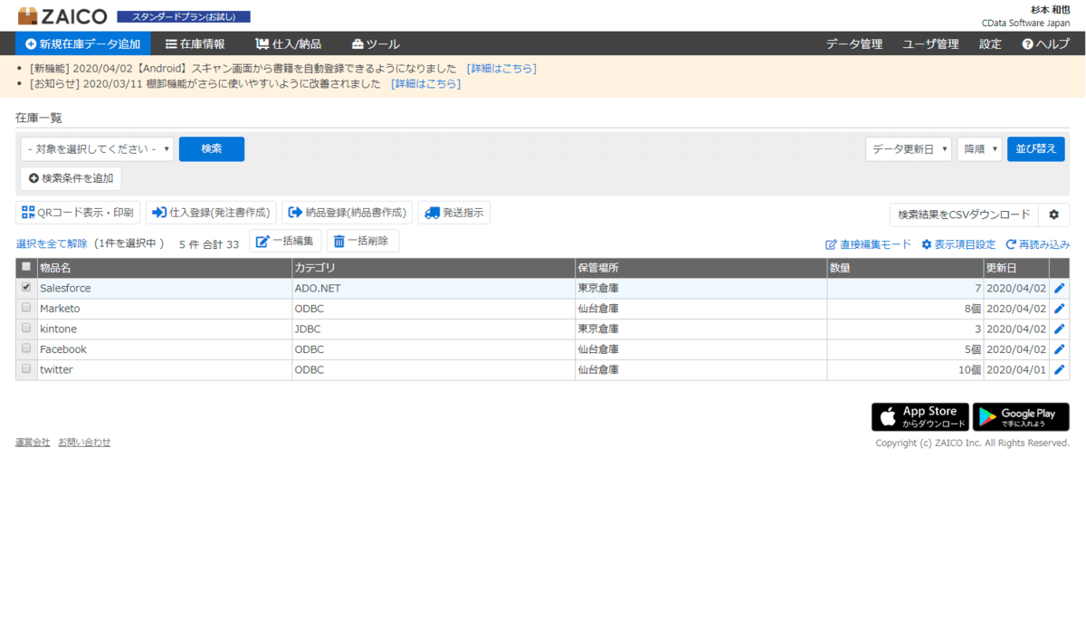Viewport: 1086px width, 639px height.
Task: Open the 降順 sort order dropdown
Action: pos(979,149)
